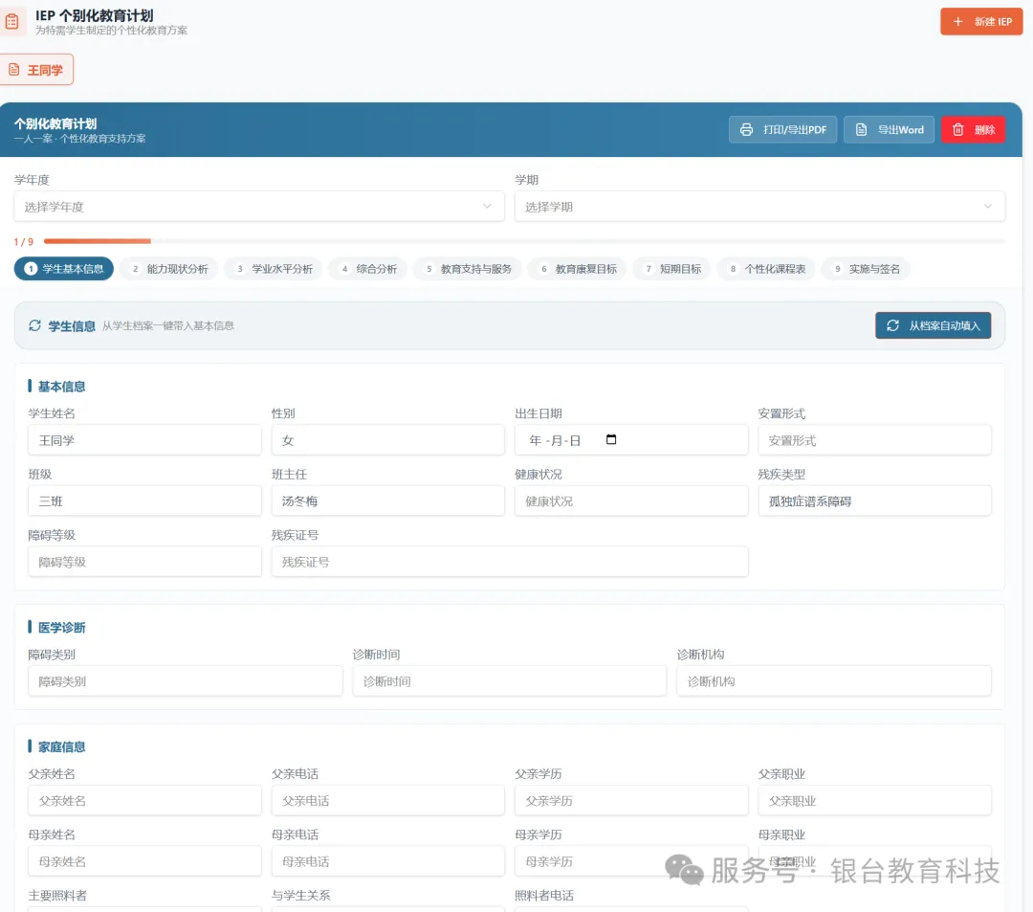Screen dimensions: 1033x912
Task: Focus the 父亲电话 input field
Action: coord(388,800)
